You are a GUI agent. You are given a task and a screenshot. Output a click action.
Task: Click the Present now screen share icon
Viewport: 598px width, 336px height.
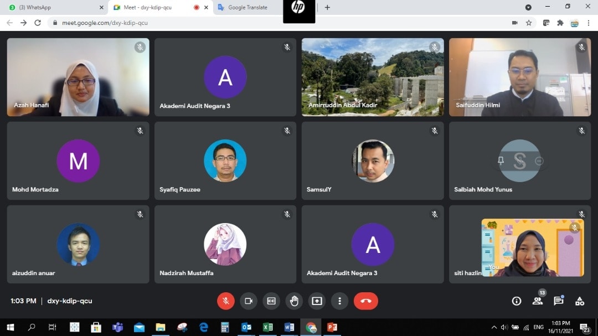317,301
